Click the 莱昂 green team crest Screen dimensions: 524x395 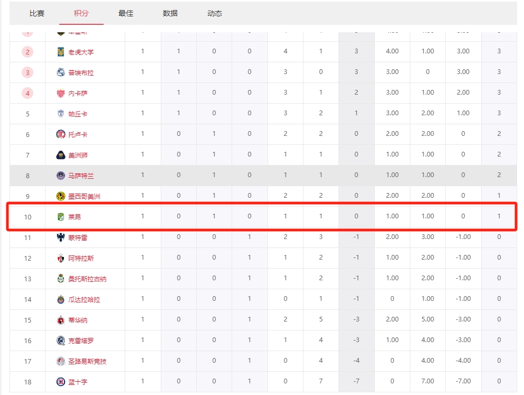pyautogui.click(x=61, y=217)
